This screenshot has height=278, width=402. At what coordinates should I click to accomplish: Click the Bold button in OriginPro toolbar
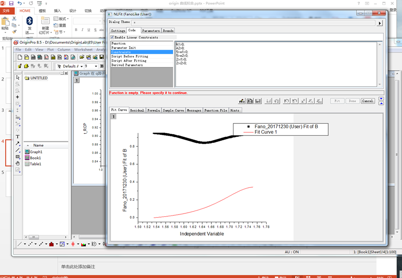click(x=102, y=66)
